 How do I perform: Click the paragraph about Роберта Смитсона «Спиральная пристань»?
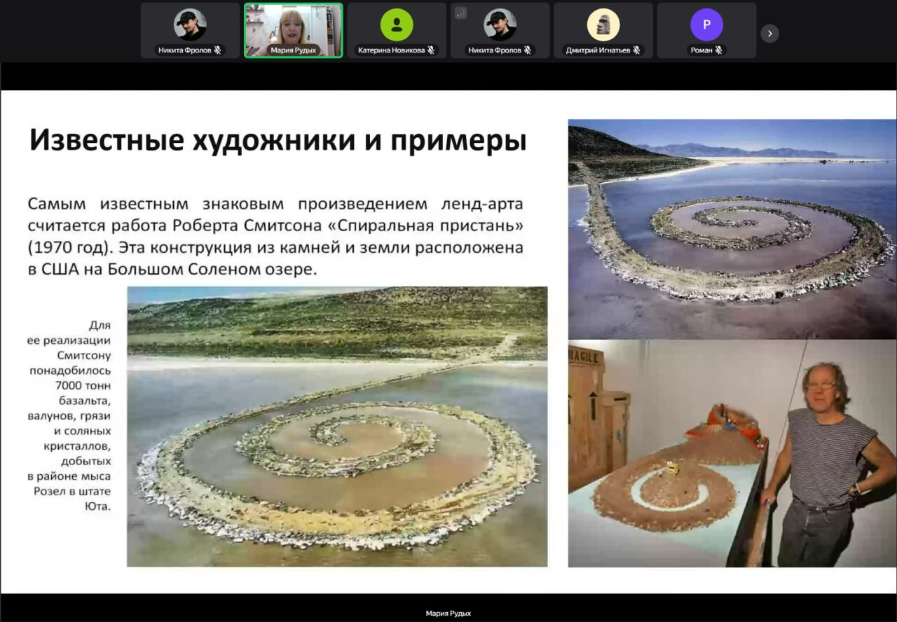[x=275, y=236]
